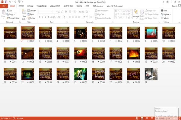
Task: Click Normal view icon in status bar
Action: tap(137, 118)
